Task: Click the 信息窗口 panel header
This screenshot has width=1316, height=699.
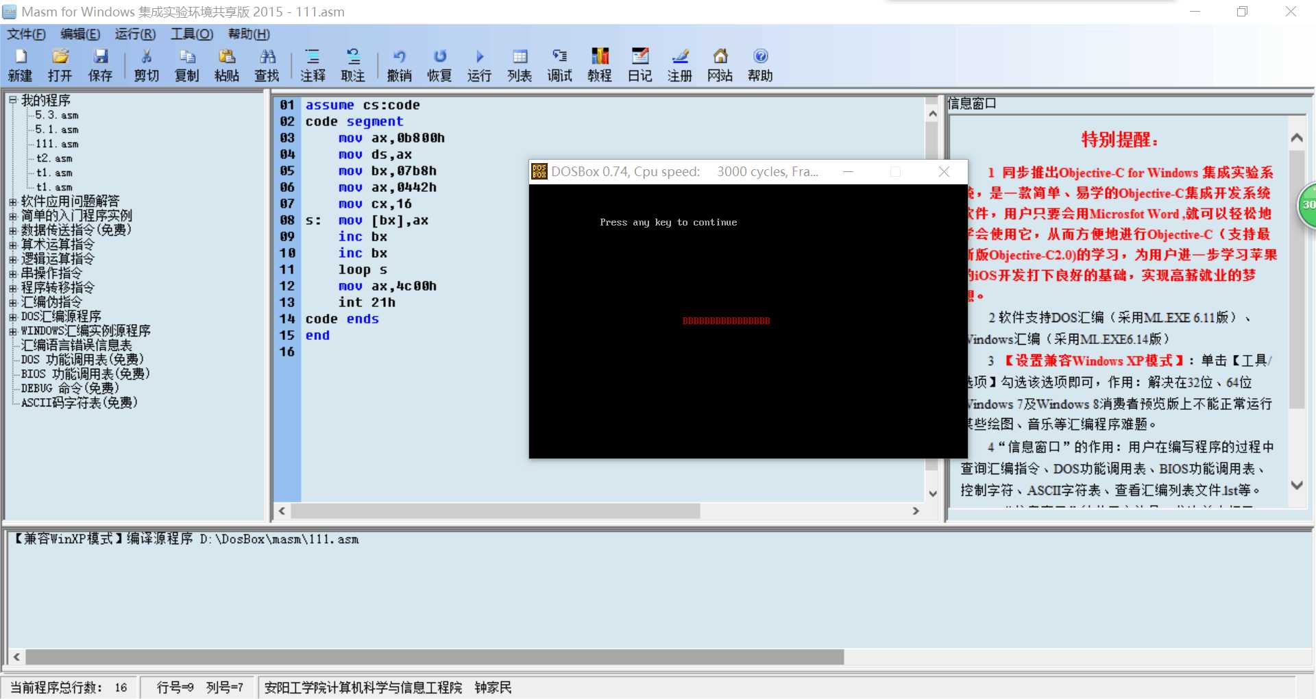Action: point(972,103)
